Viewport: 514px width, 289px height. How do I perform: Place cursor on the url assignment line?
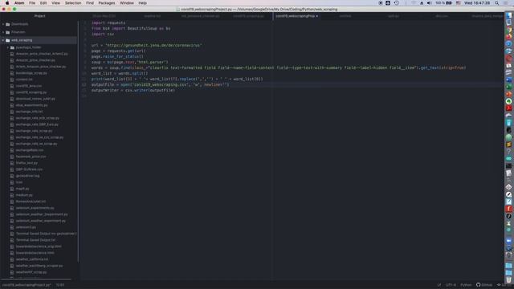coord(146,45)
